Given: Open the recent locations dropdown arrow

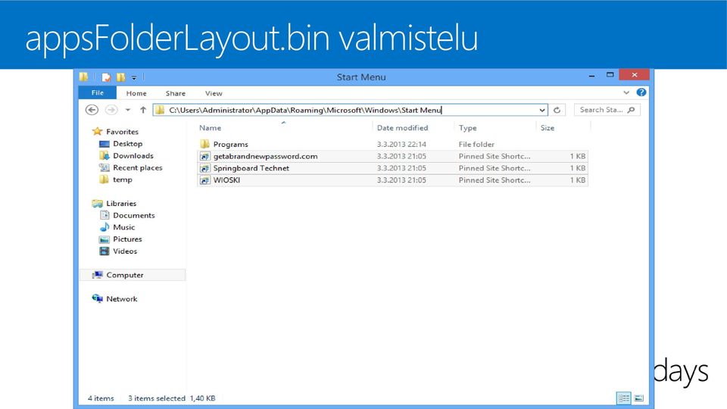Looking at the screenshot, I should click(128, 110).
